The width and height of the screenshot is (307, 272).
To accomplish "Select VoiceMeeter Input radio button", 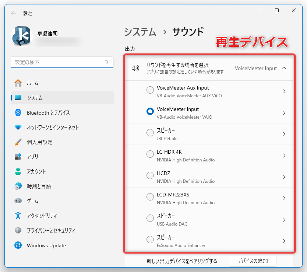I will click(x=150, y=111).
